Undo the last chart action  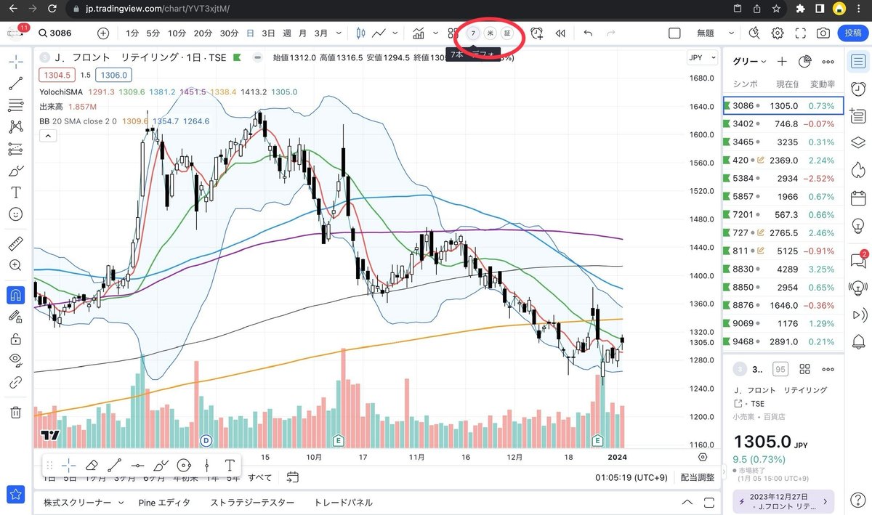click(x=588, y=33)
